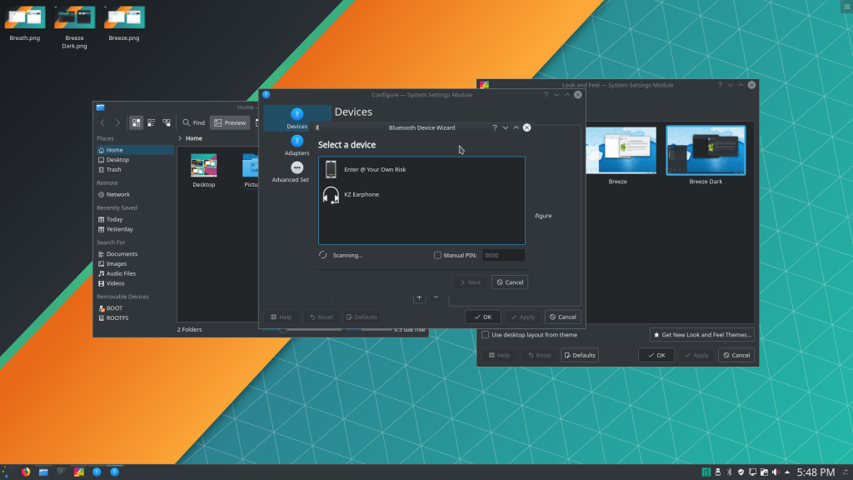The image size is (853, 480).
Task: Click Defaults in Look and Feel window
Action: point(580,355)
